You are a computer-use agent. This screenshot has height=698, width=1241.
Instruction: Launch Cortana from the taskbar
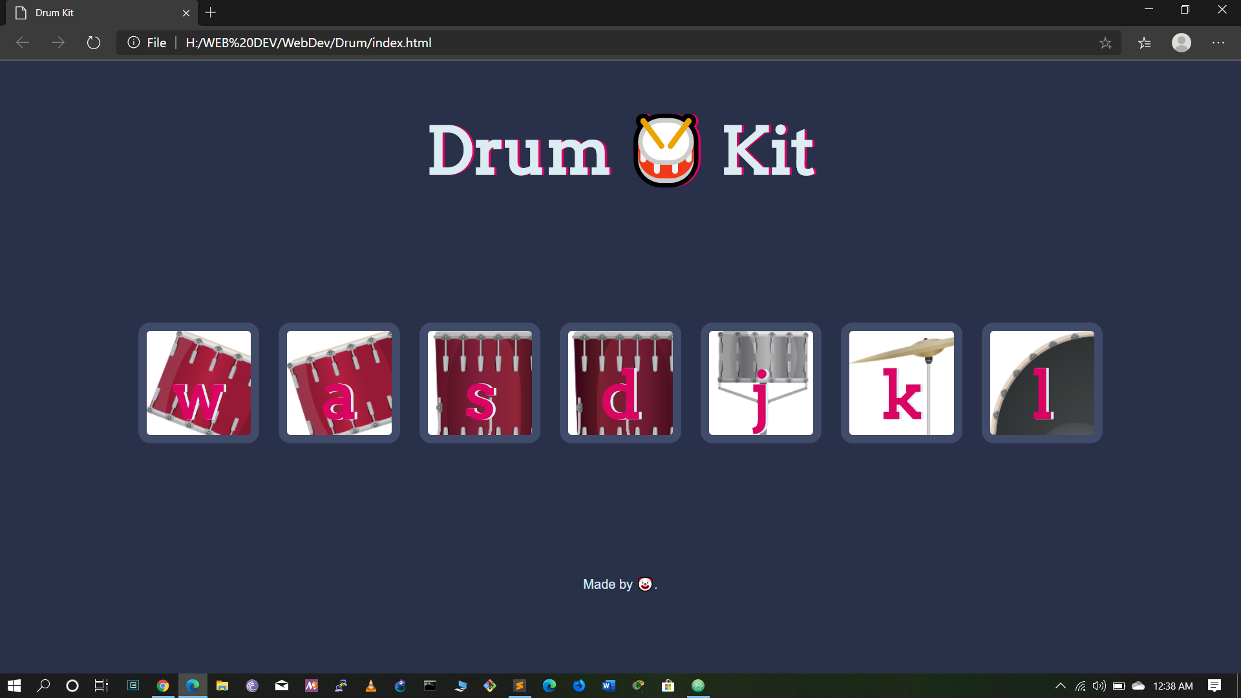tap(72, 686)
